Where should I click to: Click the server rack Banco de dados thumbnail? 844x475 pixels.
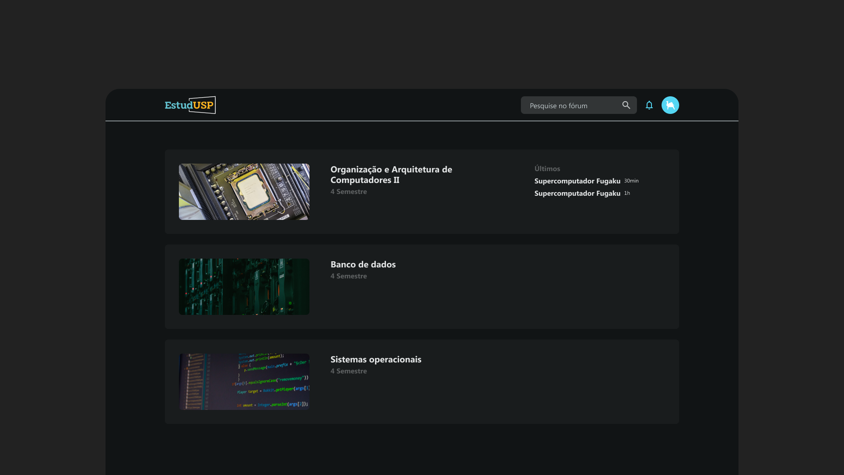[244, 286]
